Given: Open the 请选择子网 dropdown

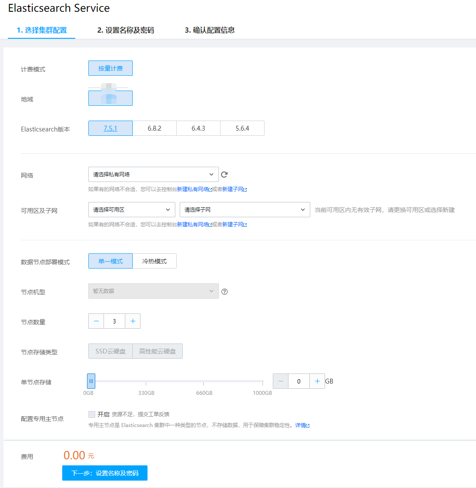Looking at the screenshot, I should point(245,210).
